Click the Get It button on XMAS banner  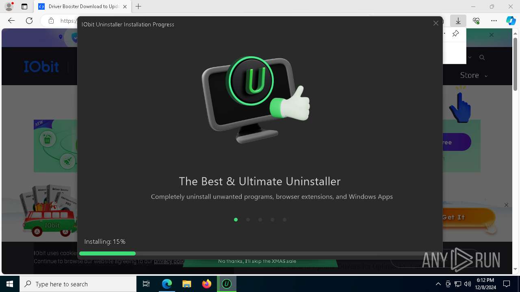coord(468,217)
